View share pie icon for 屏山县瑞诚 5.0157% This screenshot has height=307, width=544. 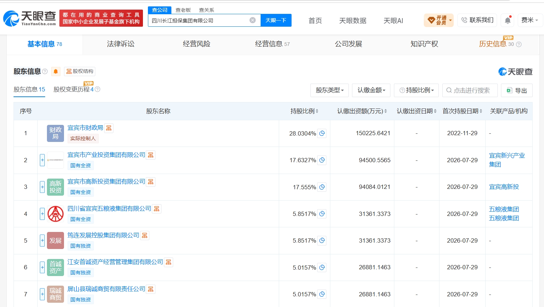click(322, 294)
